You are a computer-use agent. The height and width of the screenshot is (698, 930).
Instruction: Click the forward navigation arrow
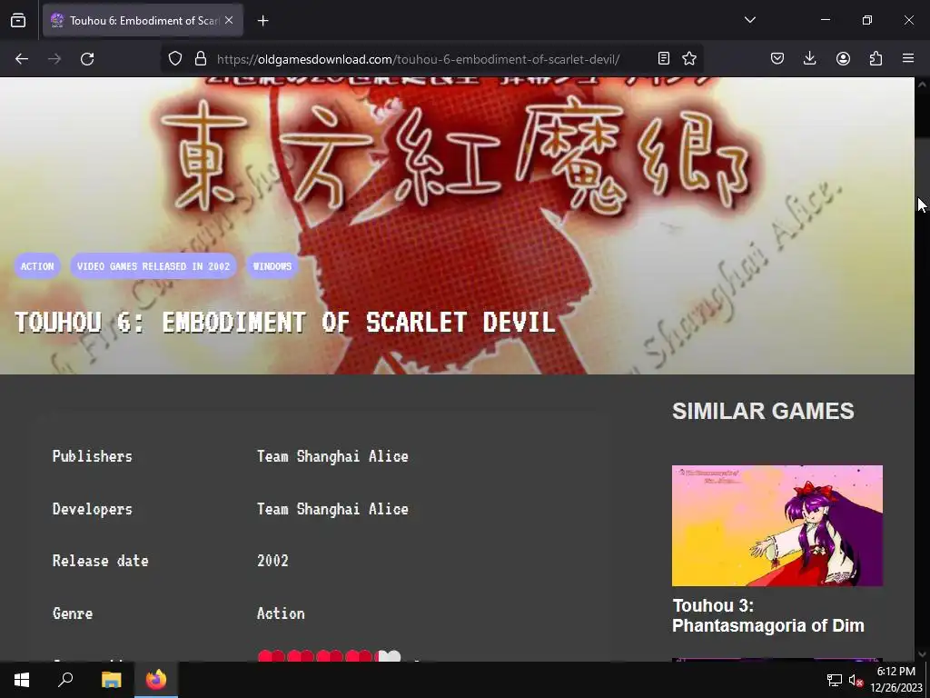coord(54,59)
